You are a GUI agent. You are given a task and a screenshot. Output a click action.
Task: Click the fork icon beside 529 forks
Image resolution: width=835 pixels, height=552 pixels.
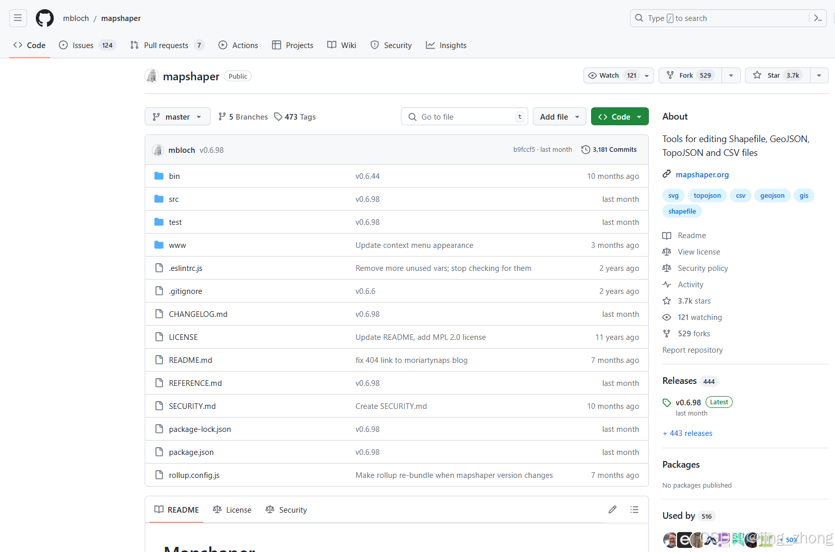pos(667,334)
